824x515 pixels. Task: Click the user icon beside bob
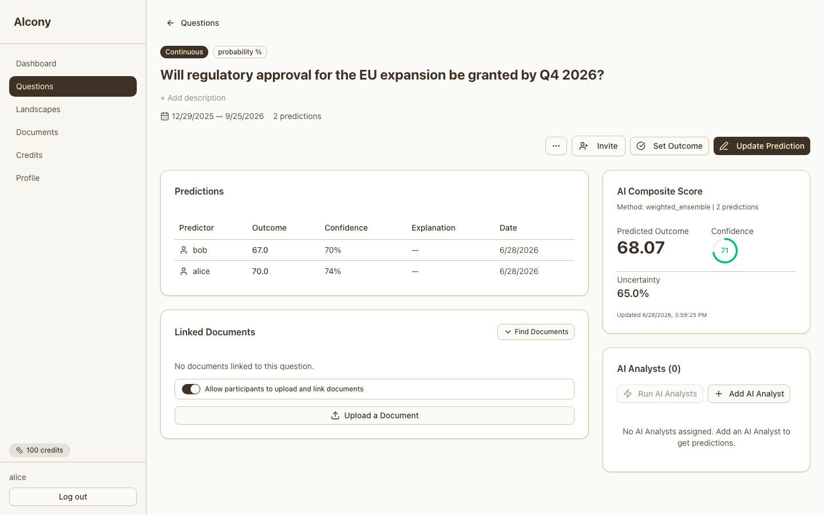click(x=184, y=250)
